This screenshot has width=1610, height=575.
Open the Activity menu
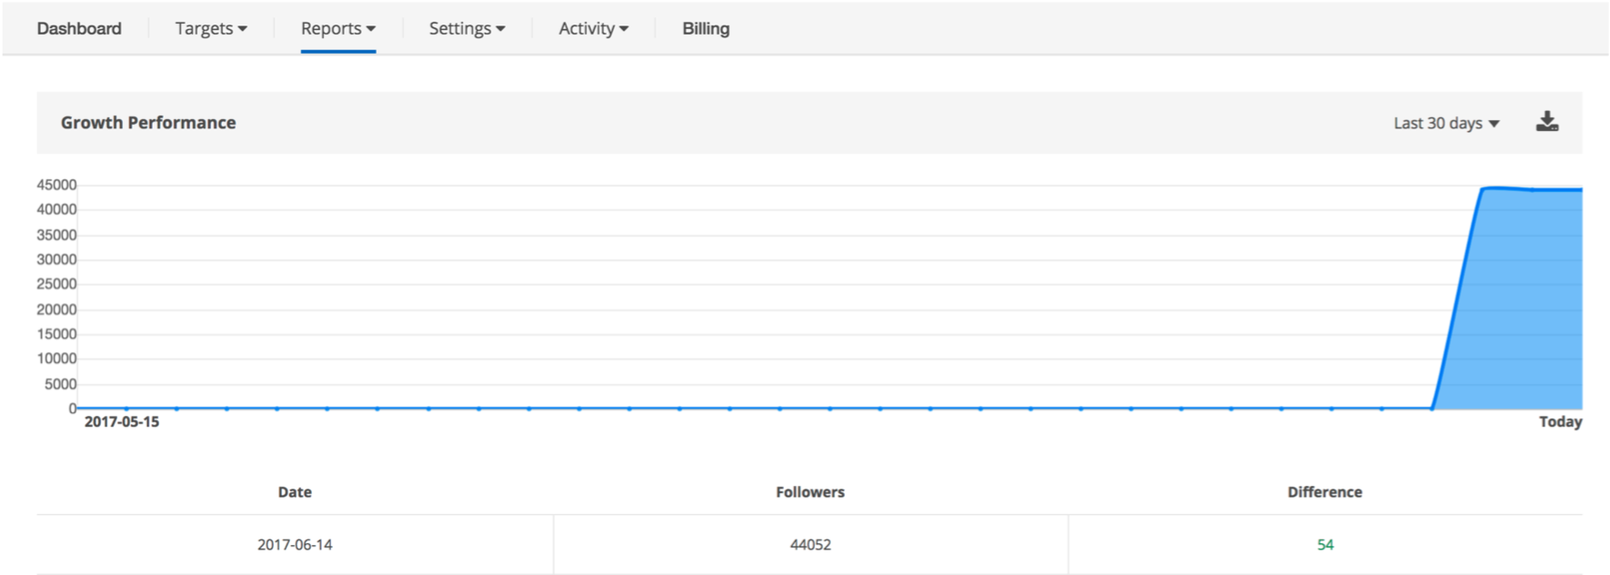pos(593,28)
